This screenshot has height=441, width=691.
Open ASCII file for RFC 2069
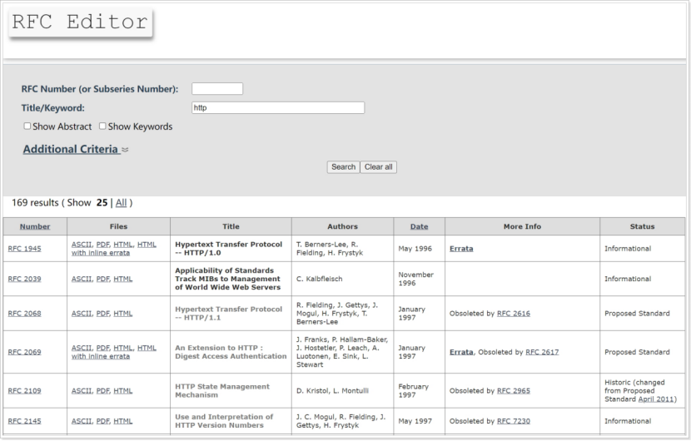pos(82,348)
